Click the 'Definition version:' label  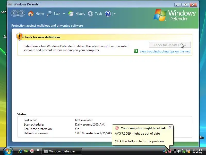click(x=36, y=133)
